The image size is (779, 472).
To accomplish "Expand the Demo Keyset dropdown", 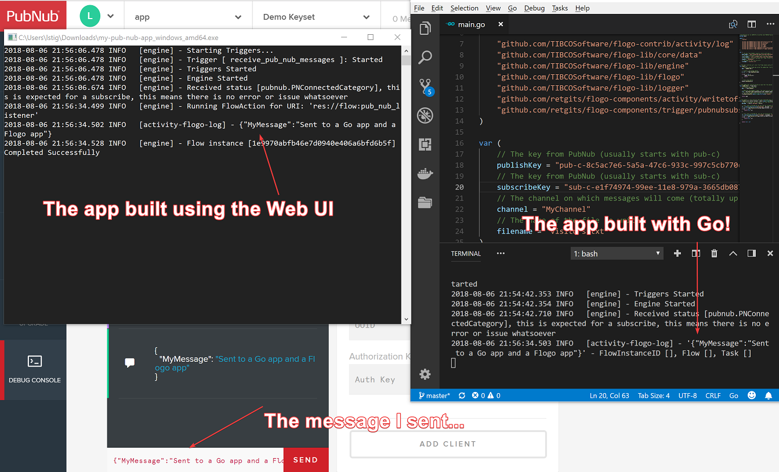I will [316, 17].
